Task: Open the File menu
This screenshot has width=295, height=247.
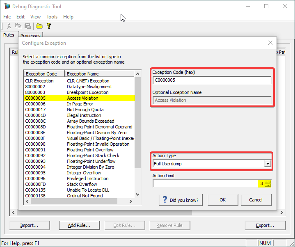Action: click(7, 17)
